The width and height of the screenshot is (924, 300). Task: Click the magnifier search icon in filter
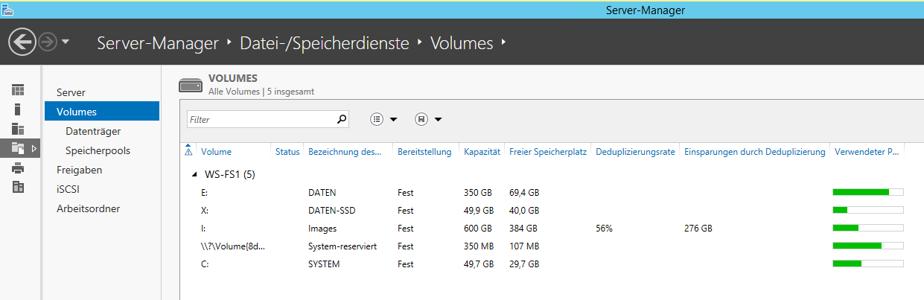[342, 118]
